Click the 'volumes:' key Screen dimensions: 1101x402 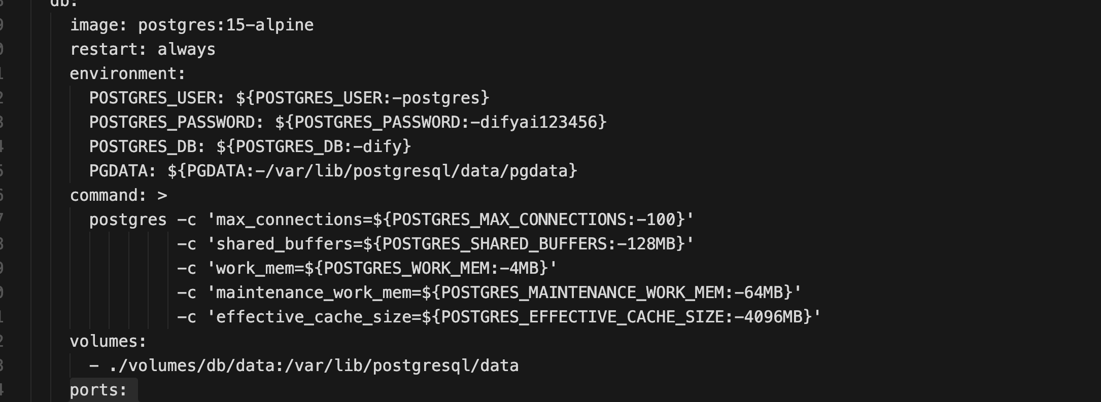coord(108,341)
